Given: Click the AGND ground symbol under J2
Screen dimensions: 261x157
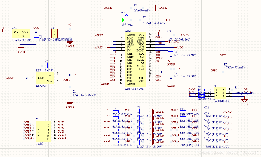Looking at the screenshot, I should (70, 43).
